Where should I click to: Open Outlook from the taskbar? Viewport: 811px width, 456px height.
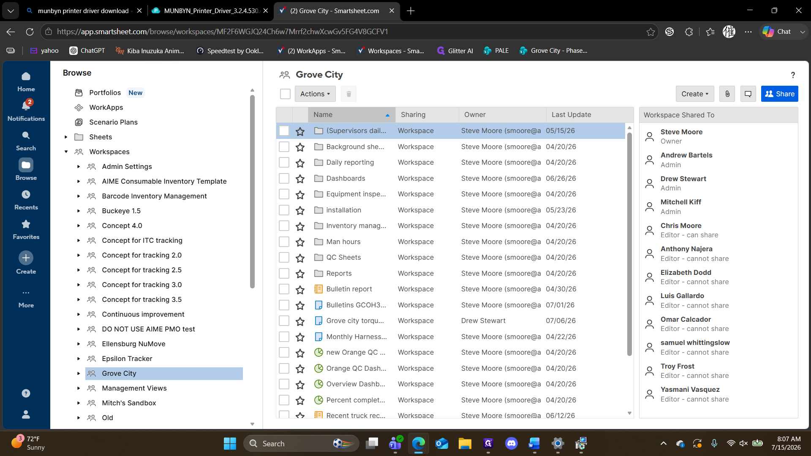(442, 443)
